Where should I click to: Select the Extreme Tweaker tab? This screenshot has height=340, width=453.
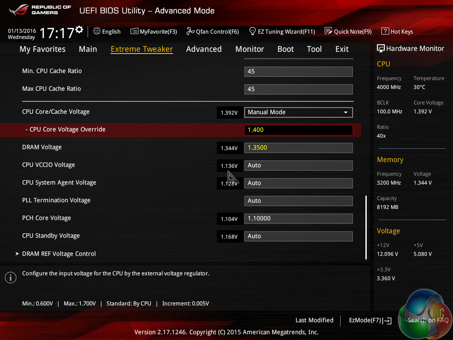(x=142, y=49)
